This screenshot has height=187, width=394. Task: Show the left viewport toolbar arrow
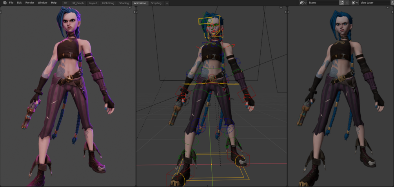1,12
